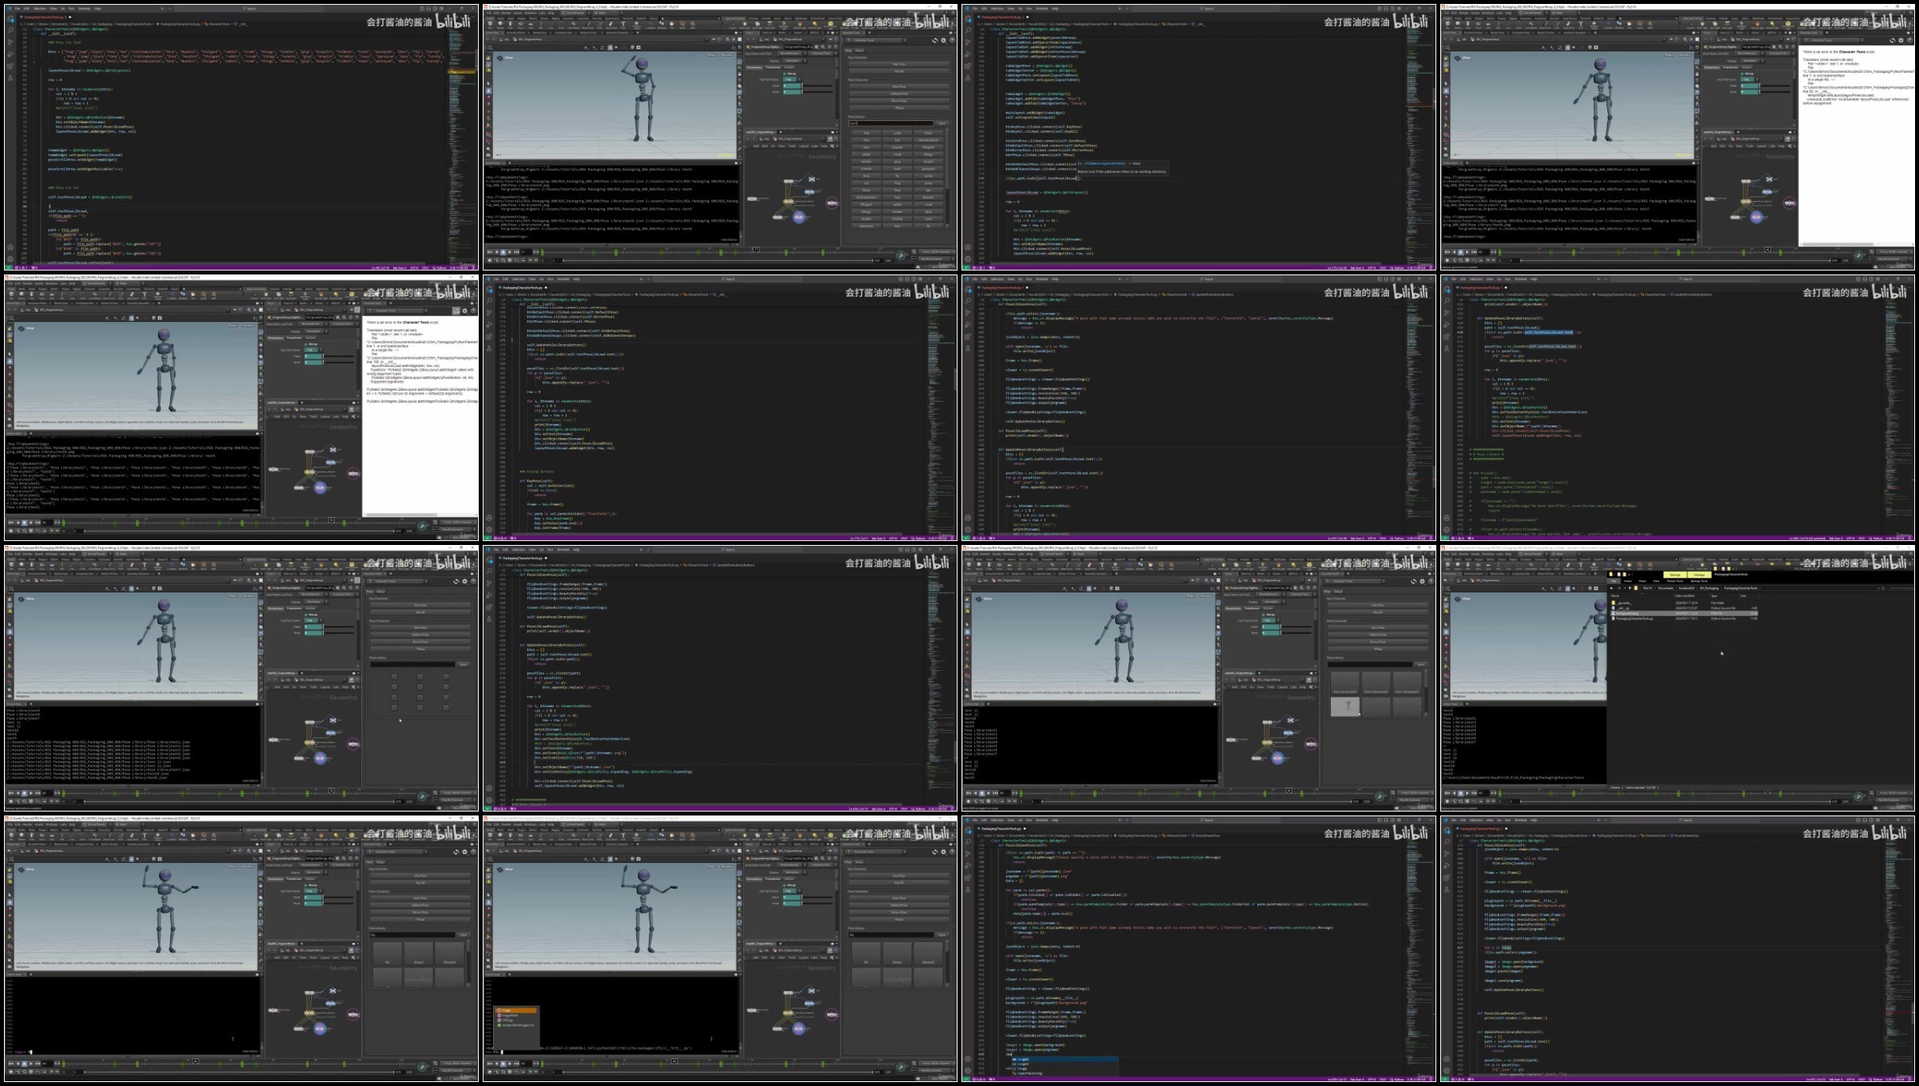Image resolution: width=1919 pixels, height=1086 pixels.
Task: Open Display Animation dropdown in Image autocomplete frame
Action: (x=795, y=872)
